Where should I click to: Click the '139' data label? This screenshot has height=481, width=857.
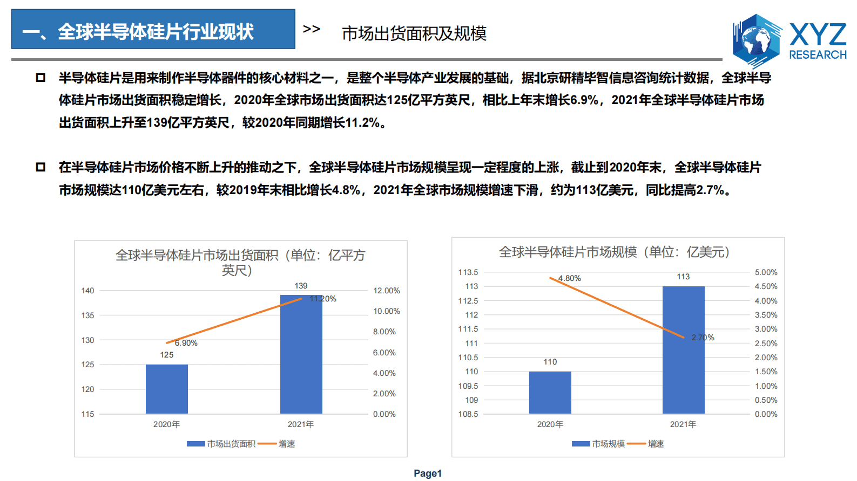pyautogui.click(x=301, y=286)
